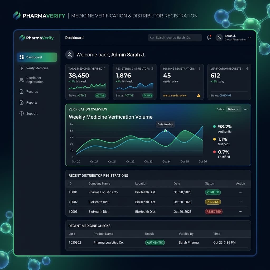Click the Product Name column header
The height and width of the screenshot is (270, 270).
click(103, 234)
